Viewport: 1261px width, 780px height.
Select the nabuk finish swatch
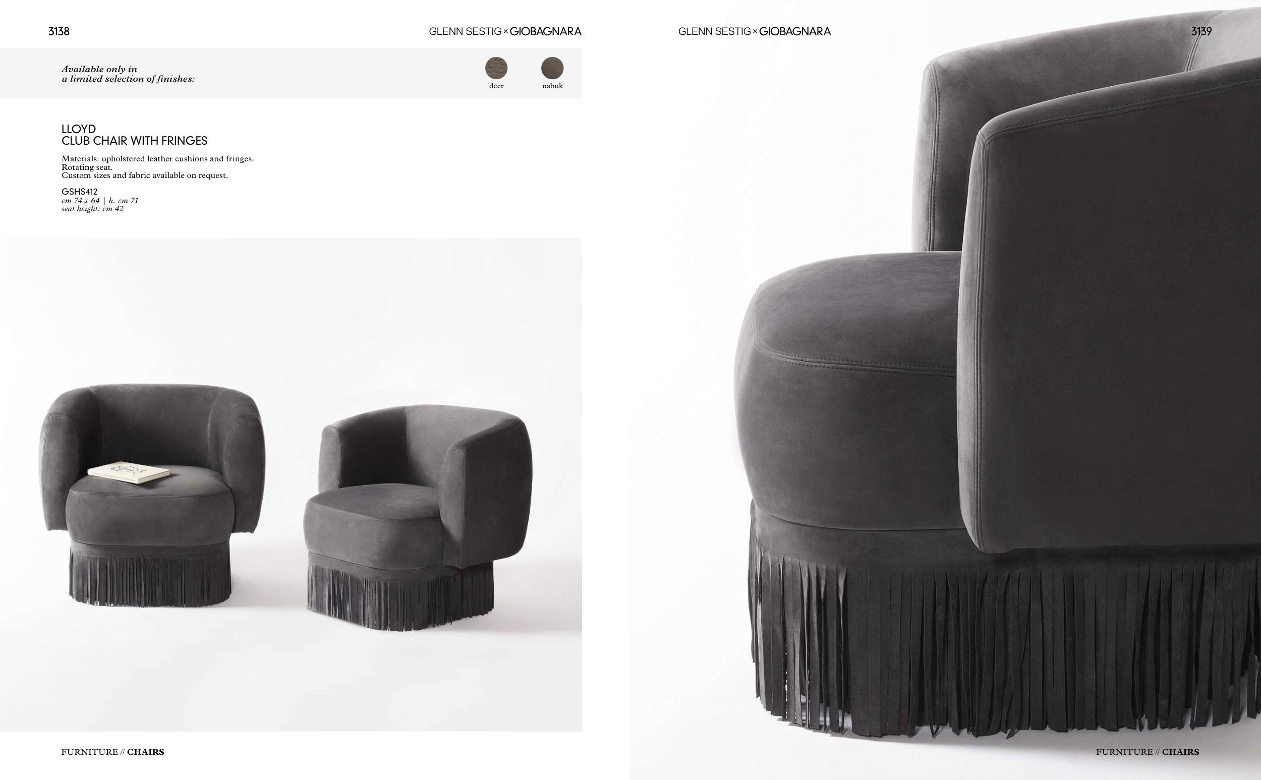552,68
